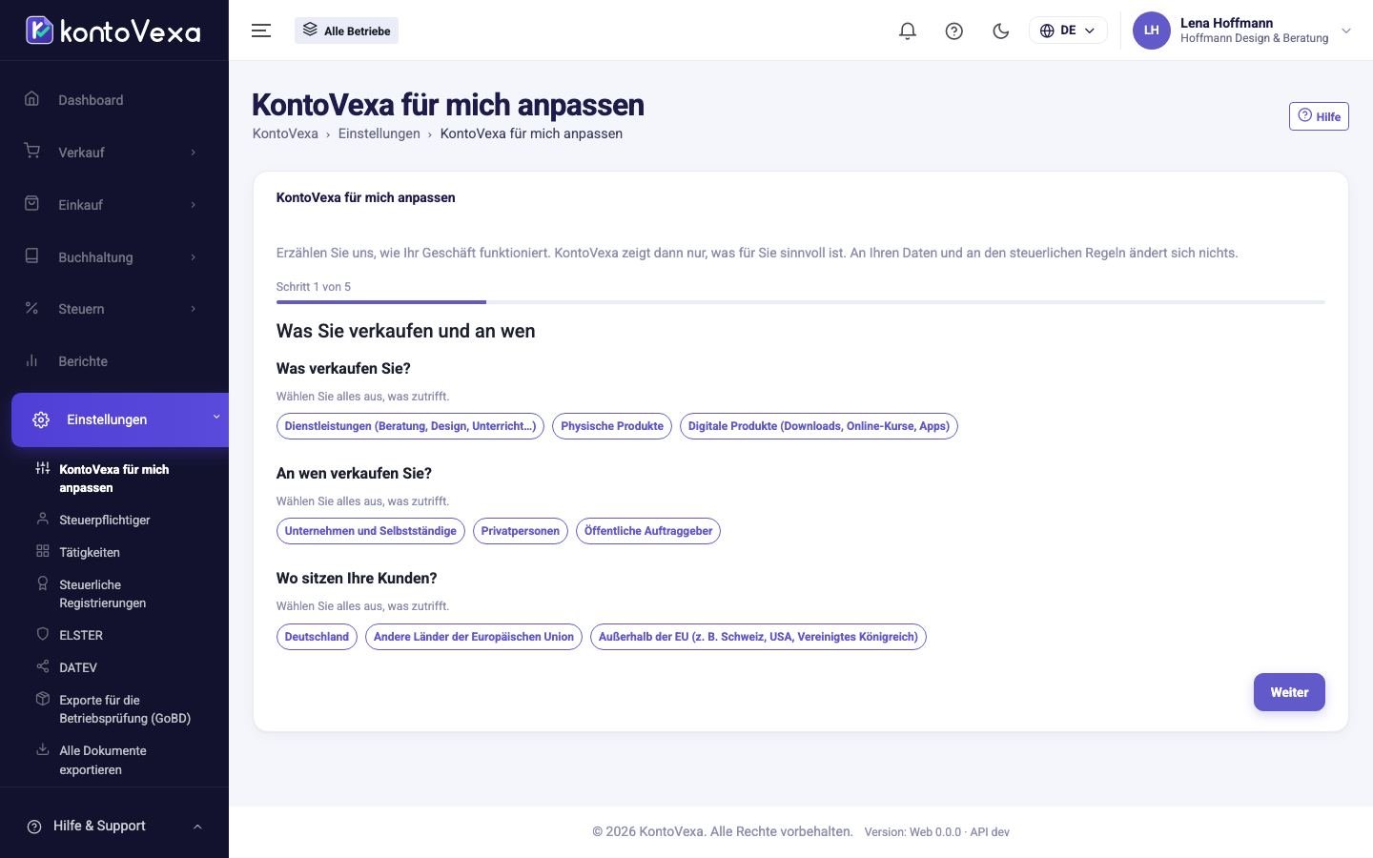
Task: Click the Steuern percent icon
Action: (32, 308)
